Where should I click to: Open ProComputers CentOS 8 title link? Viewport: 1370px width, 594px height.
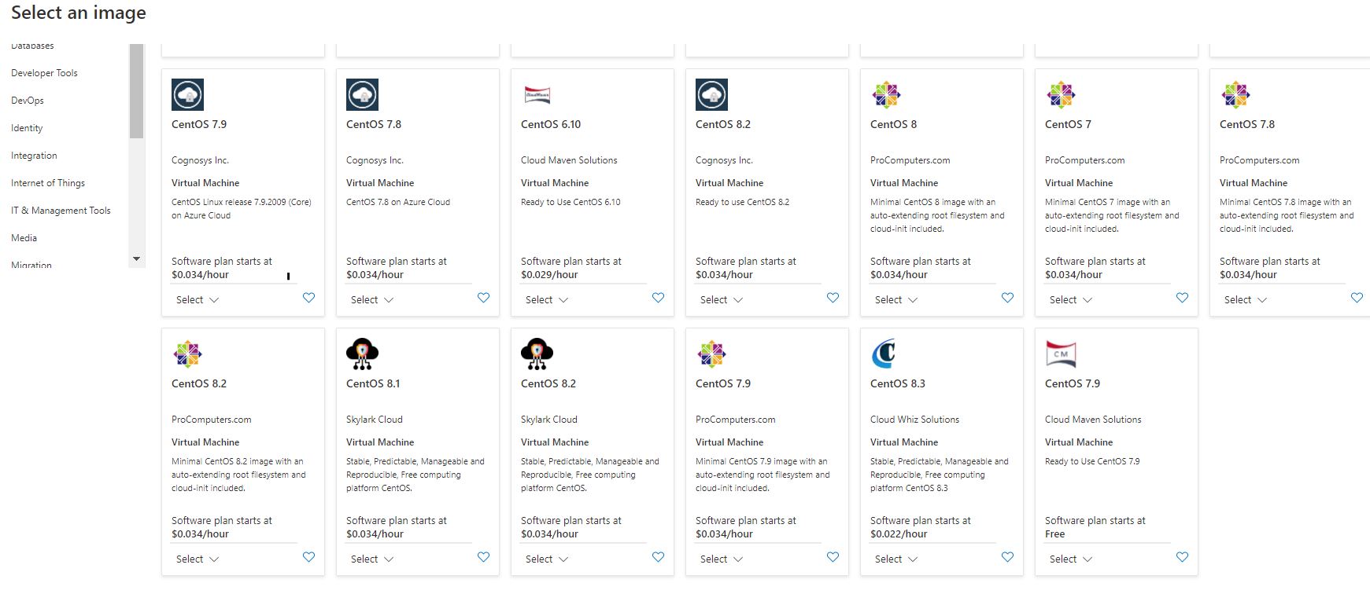[x=893, y=124]
